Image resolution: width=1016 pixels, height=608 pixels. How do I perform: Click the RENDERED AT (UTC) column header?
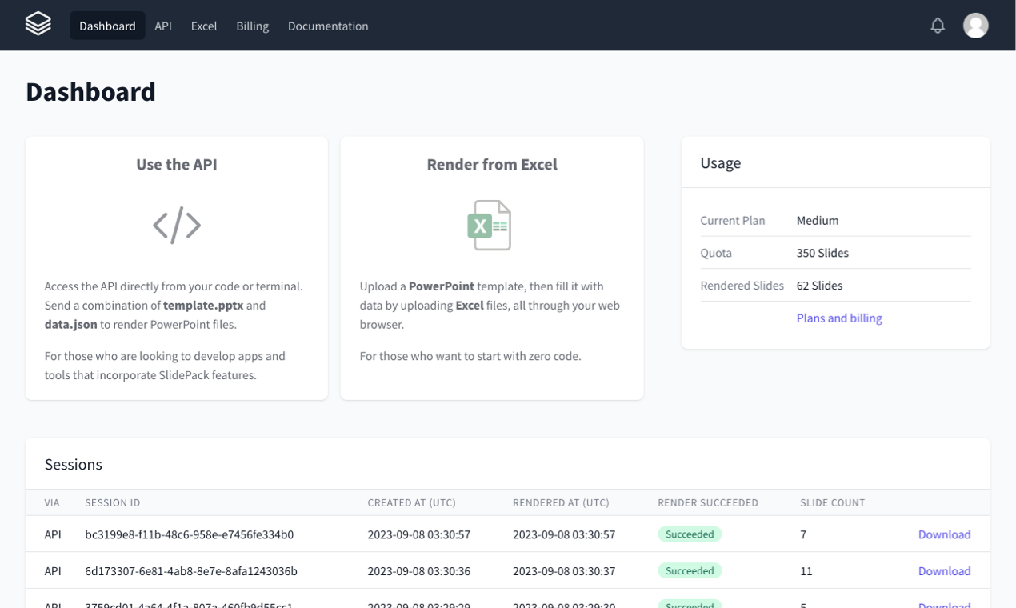(561, 503)
